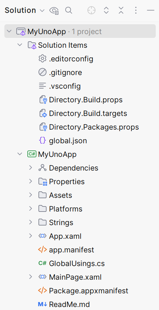Click the C# icon next to GlobalUsings.cs

(43, 263)
